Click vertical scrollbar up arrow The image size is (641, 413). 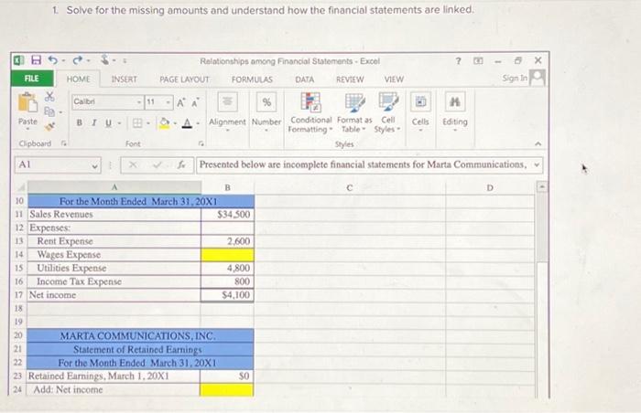(542, 187)
